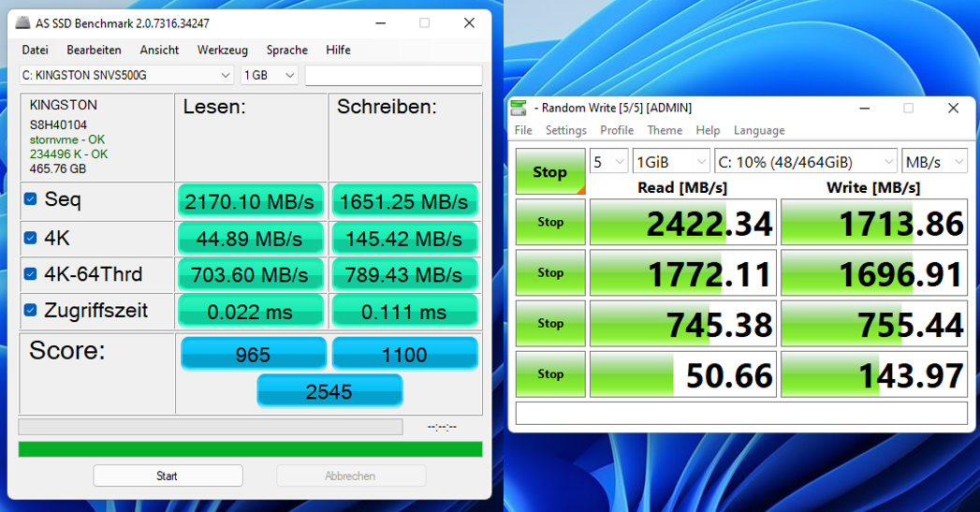The height and width of the screenshot is (512, 980).
Task: Toggle the Zugriffszeit test checkbox
Action: click(30, 310)
